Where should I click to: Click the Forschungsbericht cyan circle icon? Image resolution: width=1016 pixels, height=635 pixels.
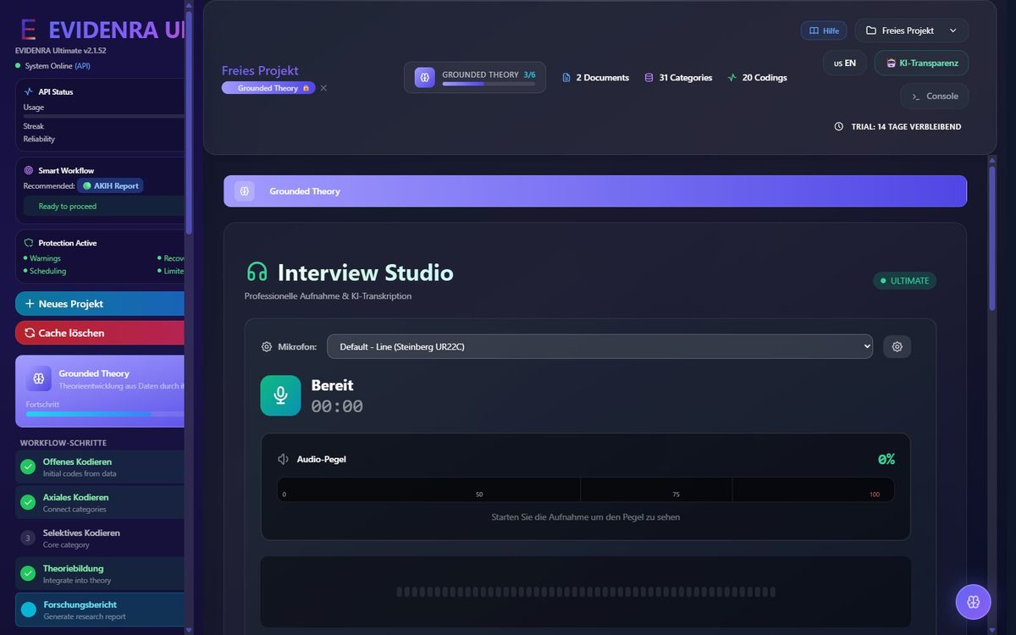coord(28,610)
